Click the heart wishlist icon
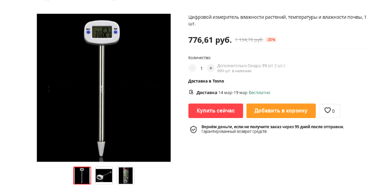The image size is (375, 194). (x=327, y=110)
